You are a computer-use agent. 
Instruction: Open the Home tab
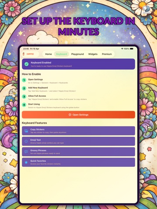pos(48,54)
